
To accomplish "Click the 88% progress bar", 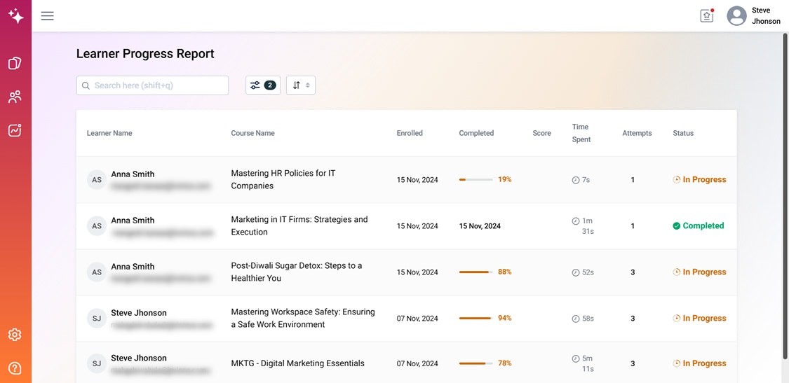I will click(x=476, y=272).
